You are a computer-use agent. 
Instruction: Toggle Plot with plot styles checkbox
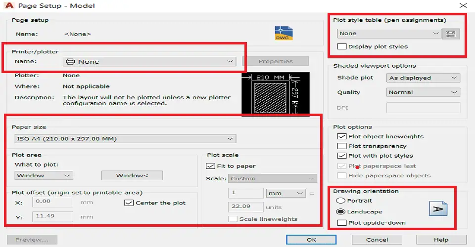[x=342, y=156]
